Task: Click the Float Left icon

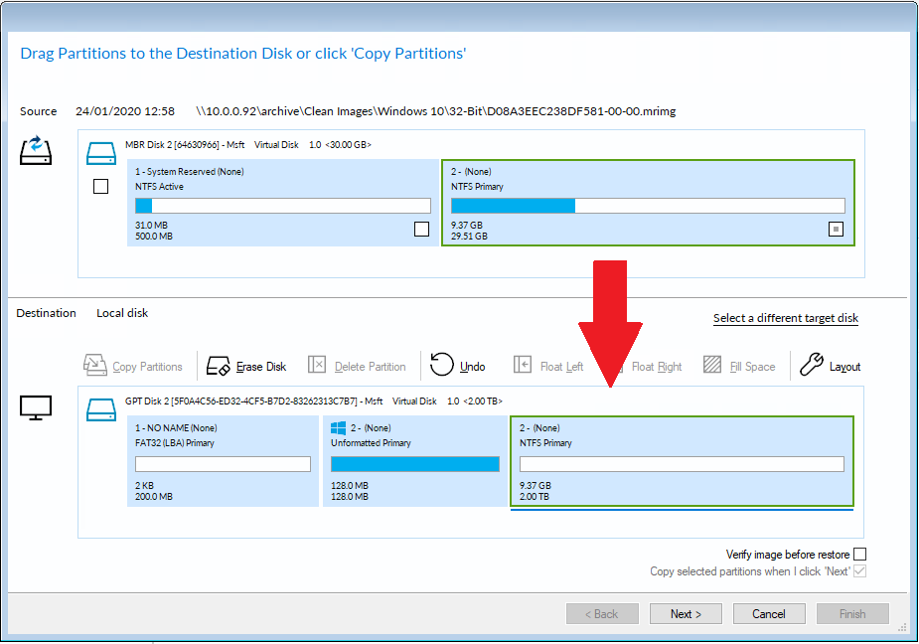Action: click(523, 366)
